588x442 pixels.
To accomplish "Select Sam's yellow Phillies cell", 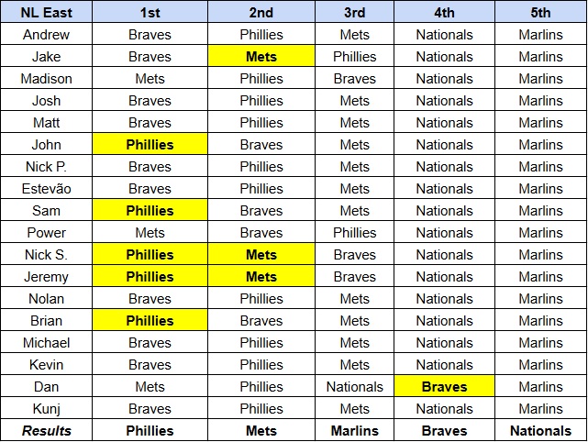I will tap(150, 211).
